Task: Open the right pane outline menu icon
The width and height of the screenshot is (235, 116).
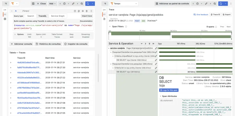Action: (105, 4)
